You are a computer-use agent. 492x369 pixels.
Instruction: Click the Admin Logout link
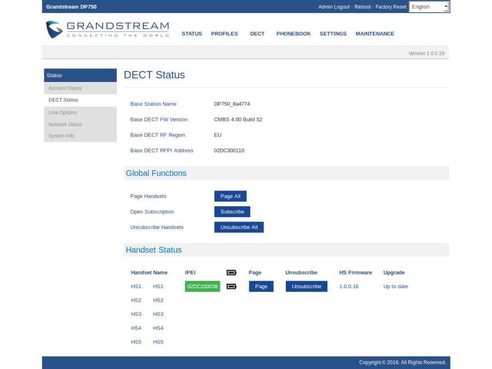333,7
